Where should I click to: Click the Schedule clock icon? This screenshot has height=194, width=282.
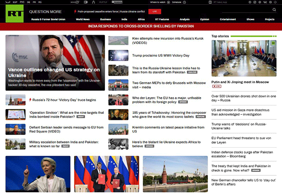pyautogui.click(x=184, y=2)
